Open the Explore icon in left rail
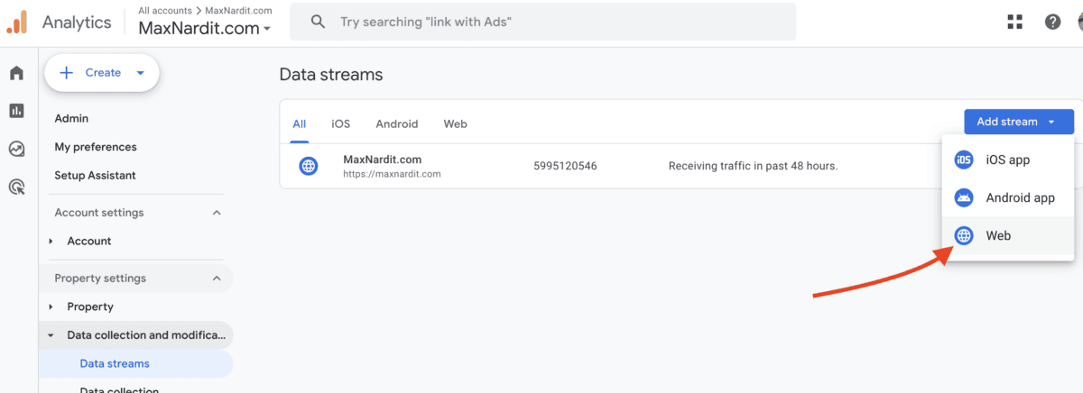This screenshot has height=393, width=1083. point(16,149)
